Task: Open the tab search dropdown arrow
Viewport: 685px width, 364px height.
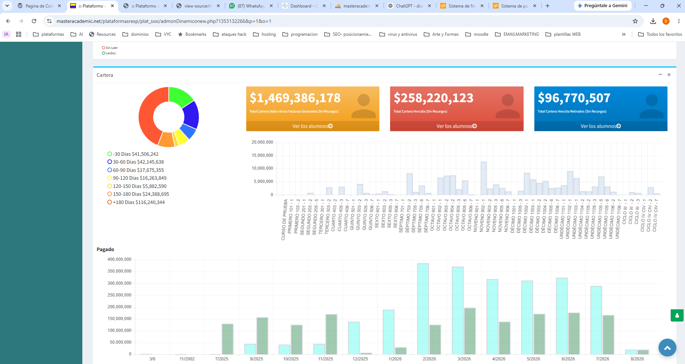Action: click(7, 6)
